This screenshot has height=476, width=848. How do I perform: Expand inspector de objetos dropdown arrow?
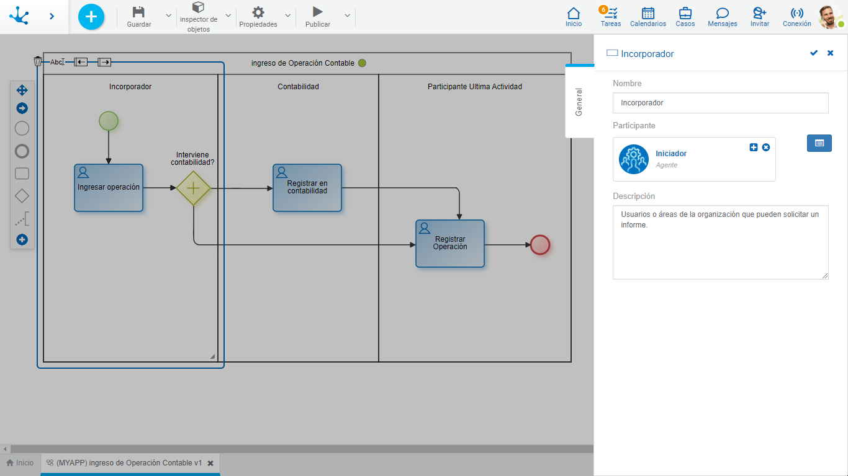click(x=228, y=15)
